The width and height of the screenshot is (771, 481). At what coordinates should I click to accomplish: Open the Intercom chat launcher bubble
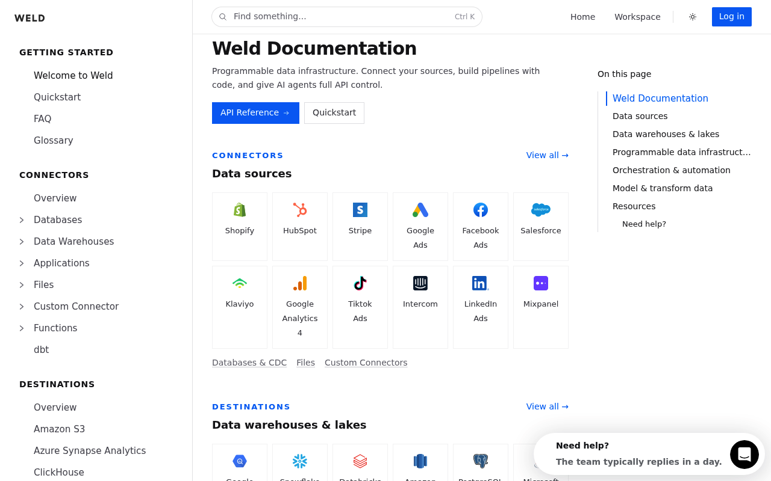[x=744, y=455]
